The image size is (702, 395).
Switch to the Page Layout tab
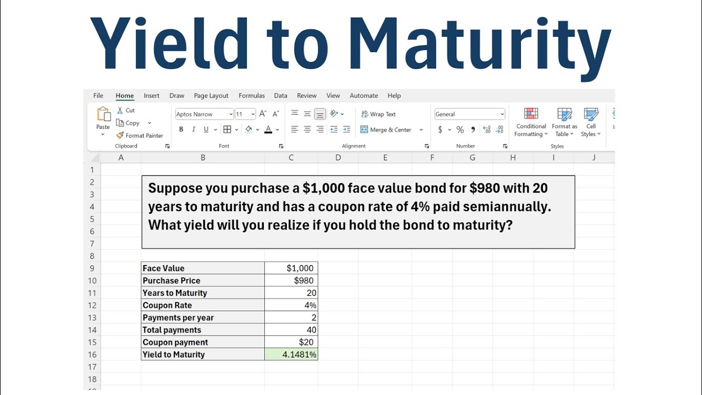211,95
